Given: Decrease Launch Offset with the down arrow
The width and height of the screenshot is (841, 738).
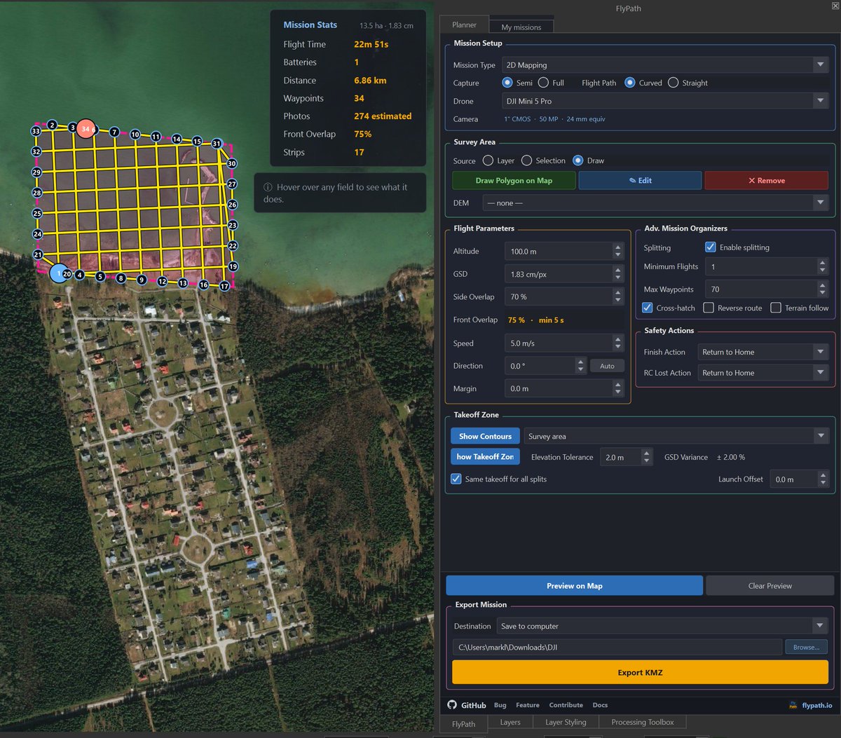Looking at the screenshot, I should [823, 483].
